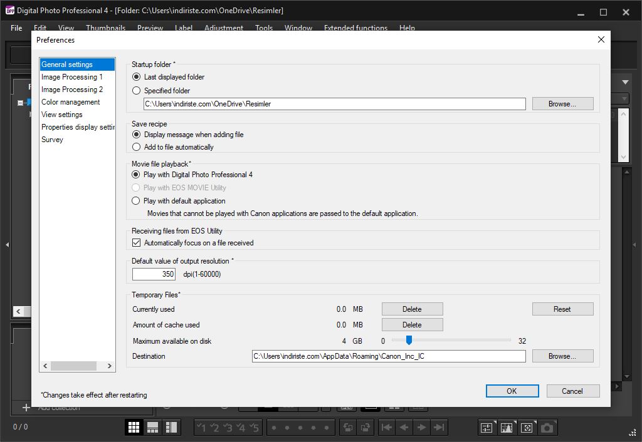Open the Adjustment menu

(x=224, y=28)
